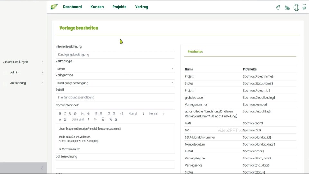This screenshot has width=309, height=174.
Task: Pick text color with the A icon
Action: [60, 120]
